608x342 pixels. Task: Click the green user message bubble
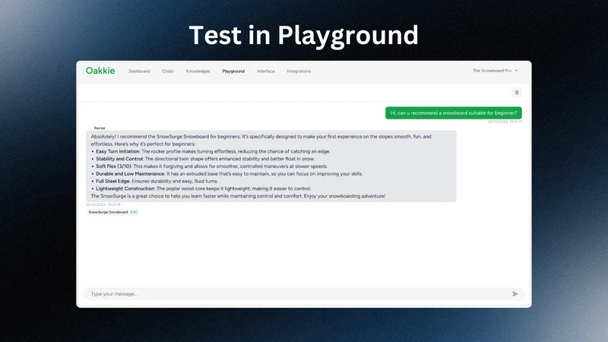tap(453, 112)
